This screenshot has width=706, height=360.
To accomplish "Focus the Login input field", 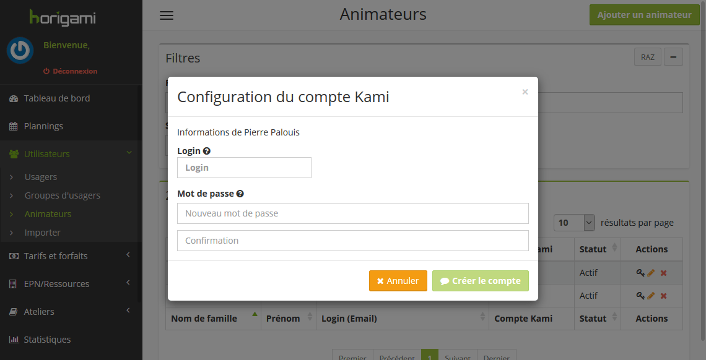I will pyautogui.click(x=244, y=168).
